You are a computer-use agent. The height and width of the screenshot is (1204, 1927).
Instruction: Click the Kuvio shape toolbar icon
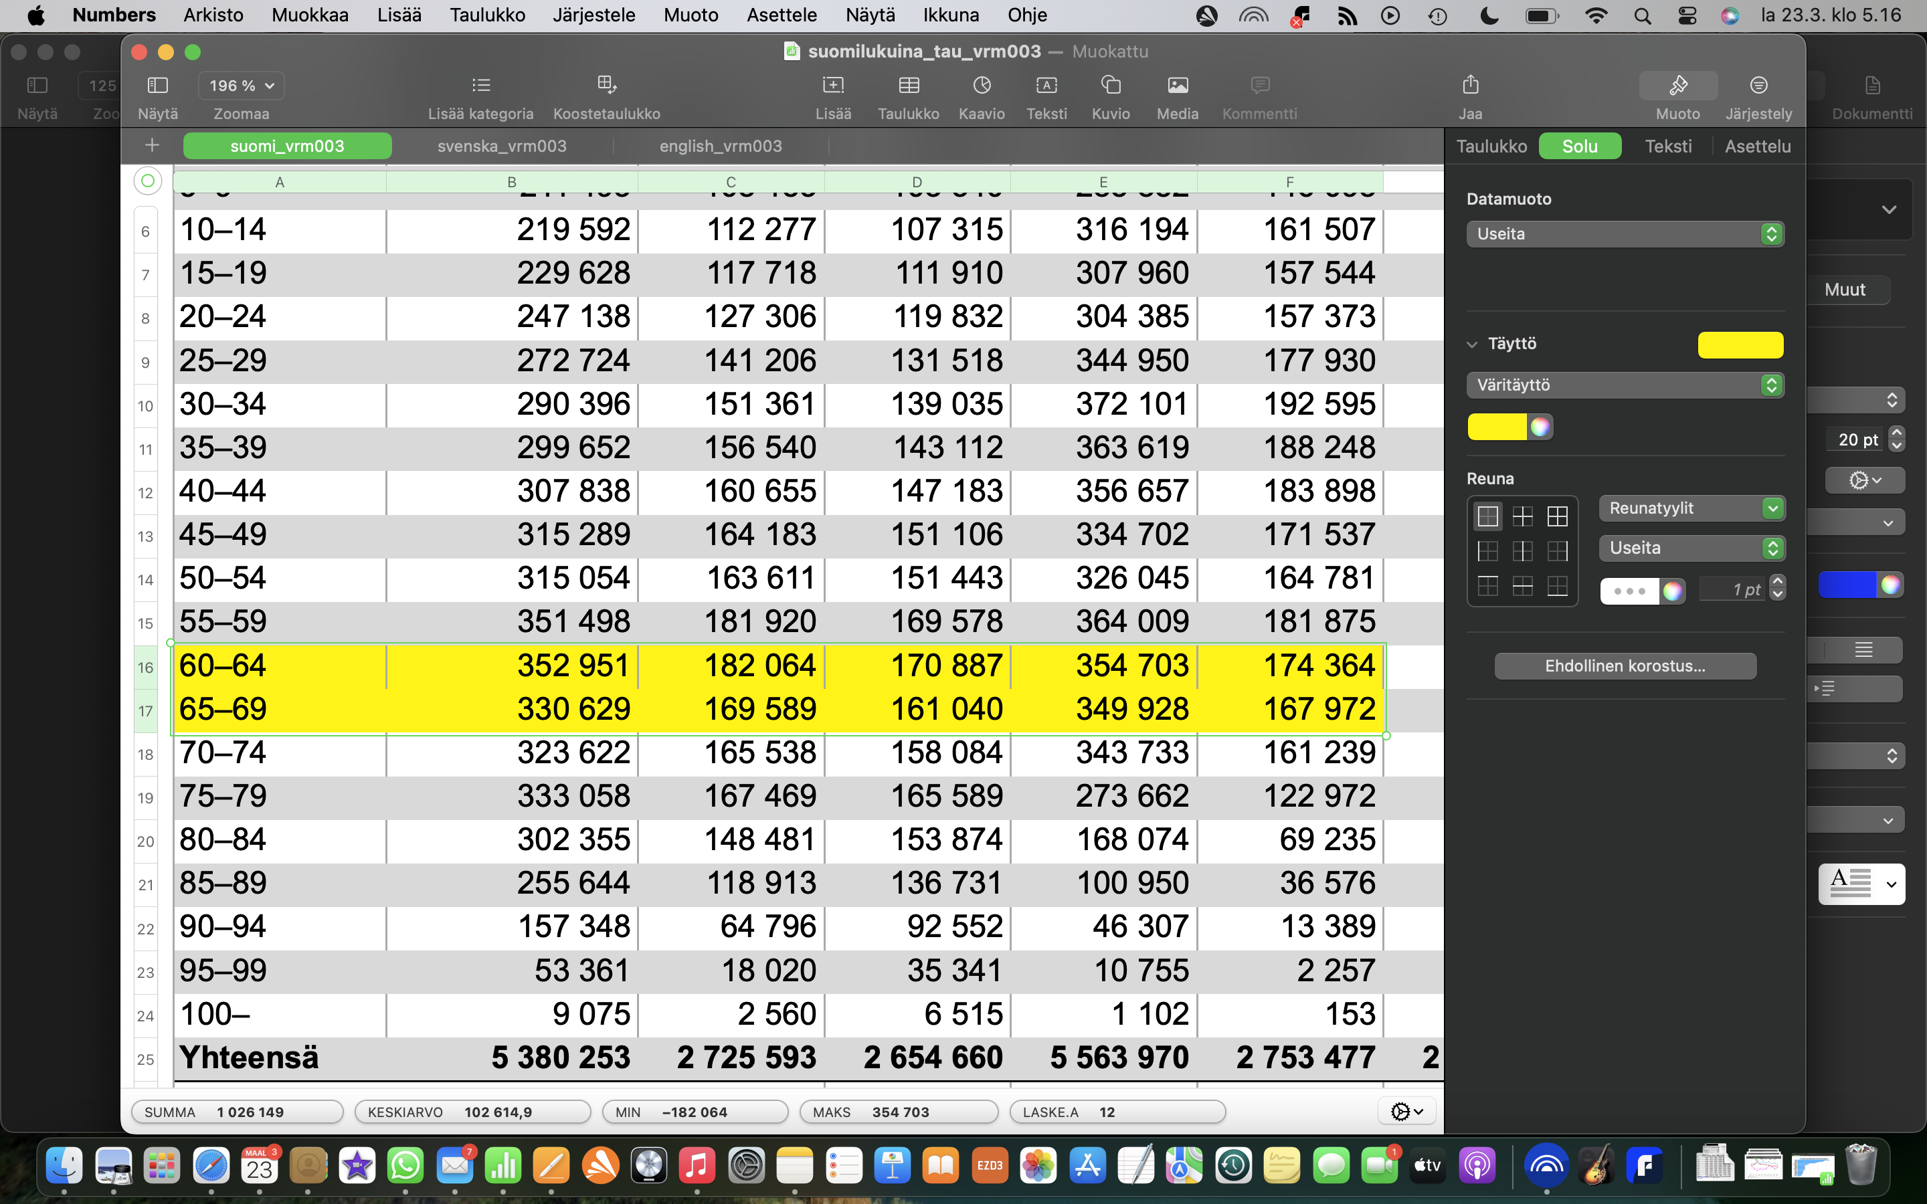[x=1110, y=85]
